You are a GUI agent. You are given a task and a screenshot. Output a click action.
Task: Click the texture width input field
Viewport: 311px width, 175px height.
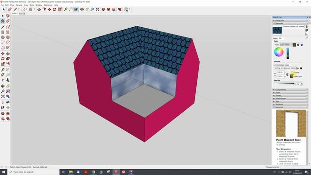pos(280,72)
